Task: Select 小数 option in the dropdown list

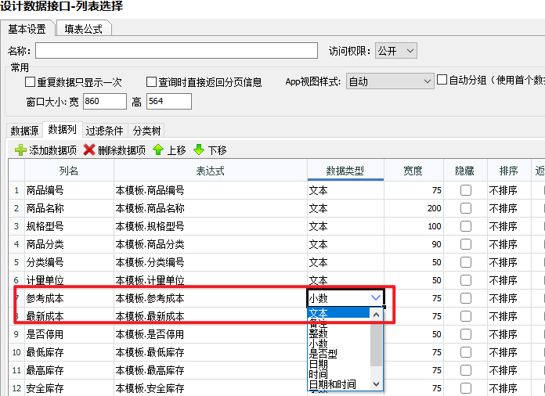Action: (x=339, y=344)
